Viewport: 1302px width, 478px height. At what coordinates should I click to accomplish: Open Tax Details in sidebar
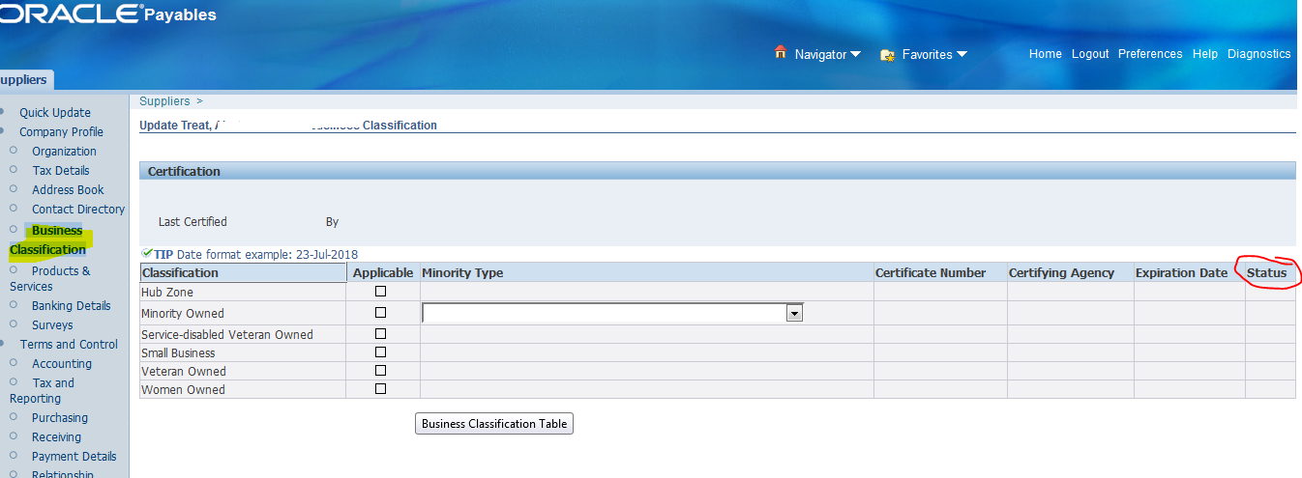click(x=61, y=171)
